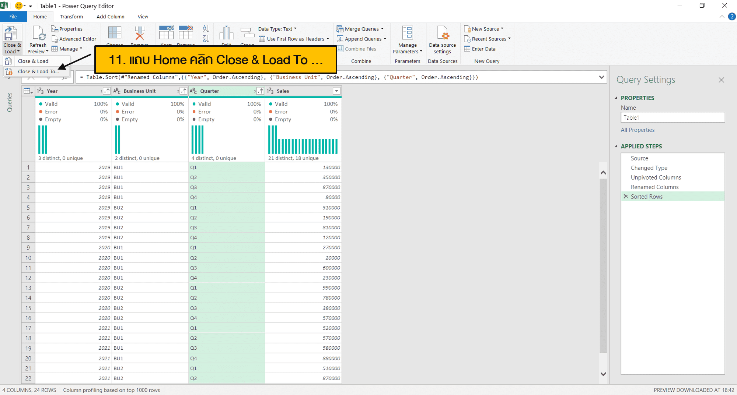Select the Unpivoted Columns applied step

pos(656,177)
